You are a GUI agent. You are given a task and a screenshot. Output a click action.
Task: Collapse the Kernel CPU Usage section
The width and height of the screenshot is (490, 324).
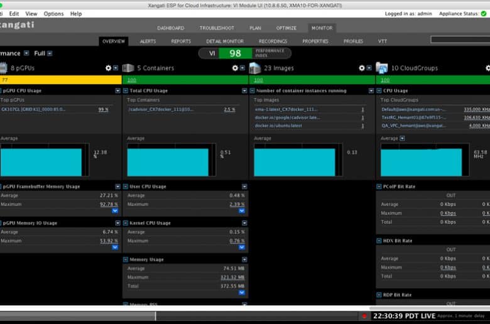126,223
